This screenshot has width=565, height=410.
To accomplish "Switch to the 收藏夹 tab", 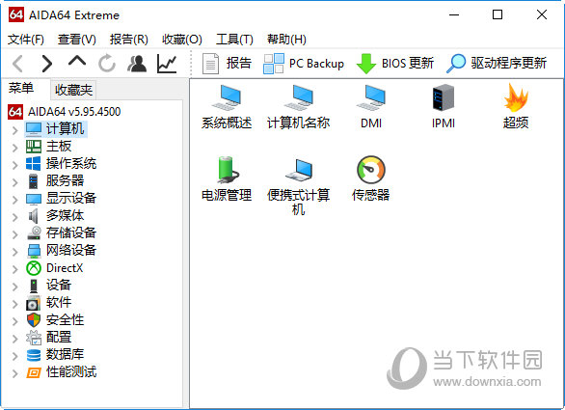I will coord(73,90).
